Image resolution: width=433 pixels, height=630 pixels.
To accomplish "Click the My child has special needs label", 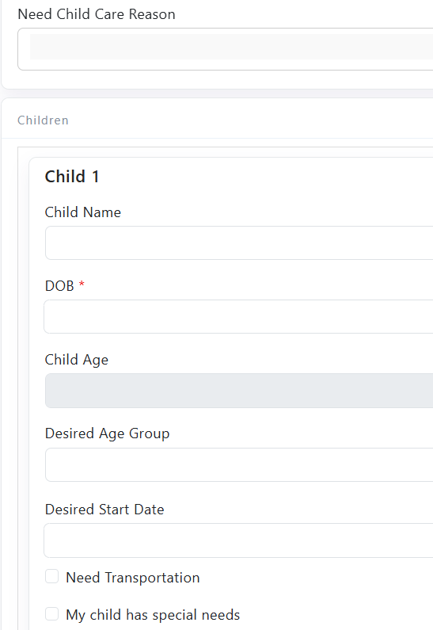I will (x=153, y=615).
